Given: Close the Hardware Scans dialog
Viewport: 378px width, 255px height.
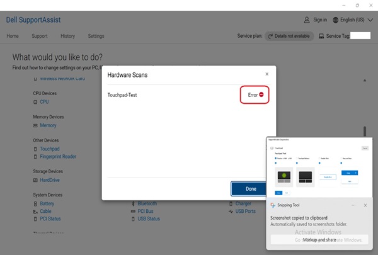Looking at the screenshot, I should (267, 74).
